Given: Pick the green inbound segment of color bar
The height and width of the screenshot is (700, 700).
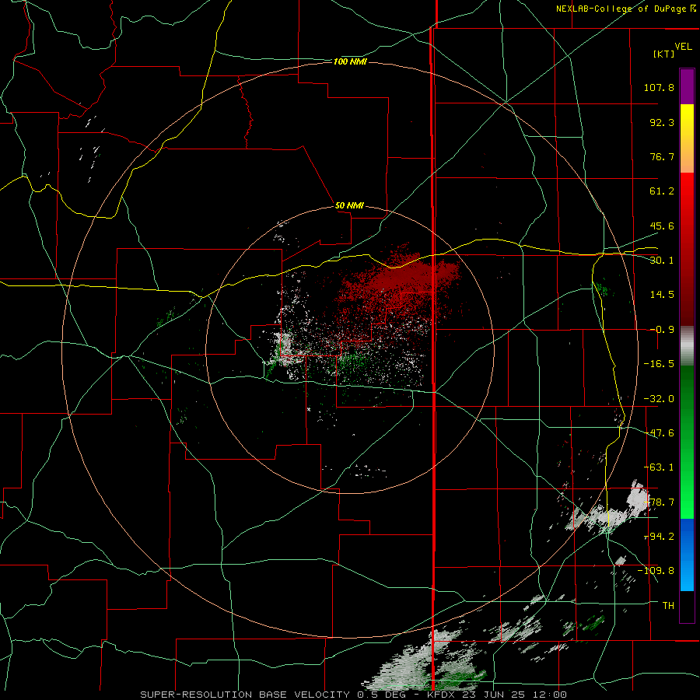Looking at the screenshot, I should pos(687,442).
